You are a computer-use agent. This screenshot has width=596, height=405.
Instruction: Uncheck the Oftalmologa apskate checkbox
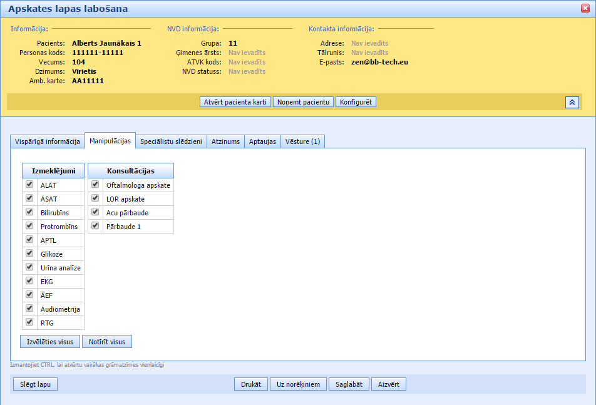coord(95,185)
